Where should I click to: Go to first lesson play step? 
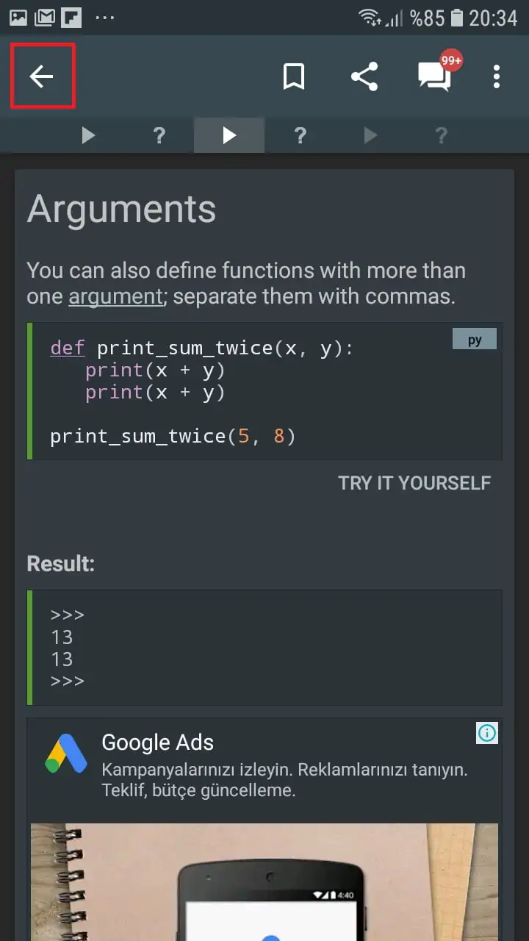(88, 135)
